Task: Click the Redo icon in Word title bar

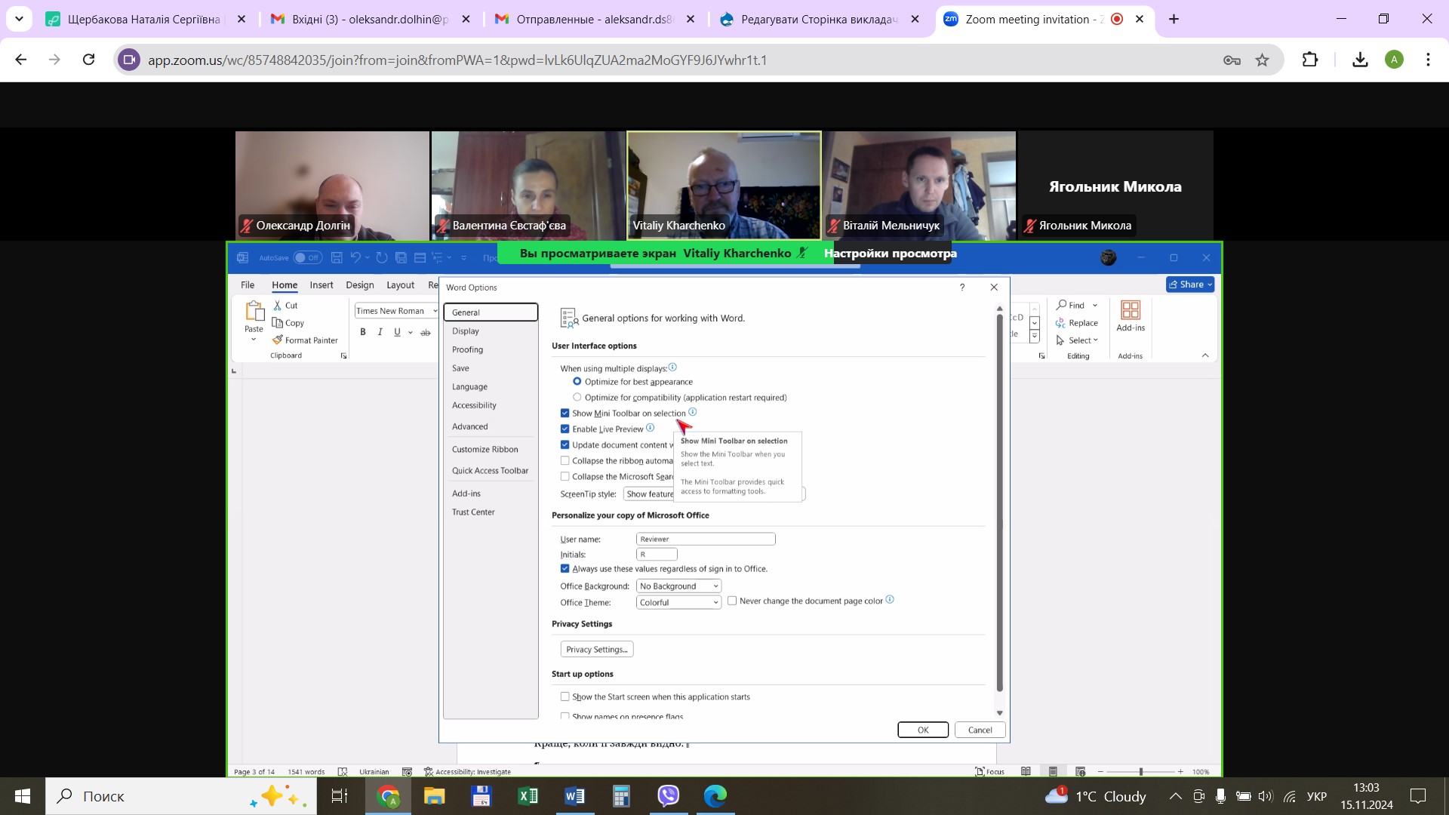Action: (x=382, y=257)
